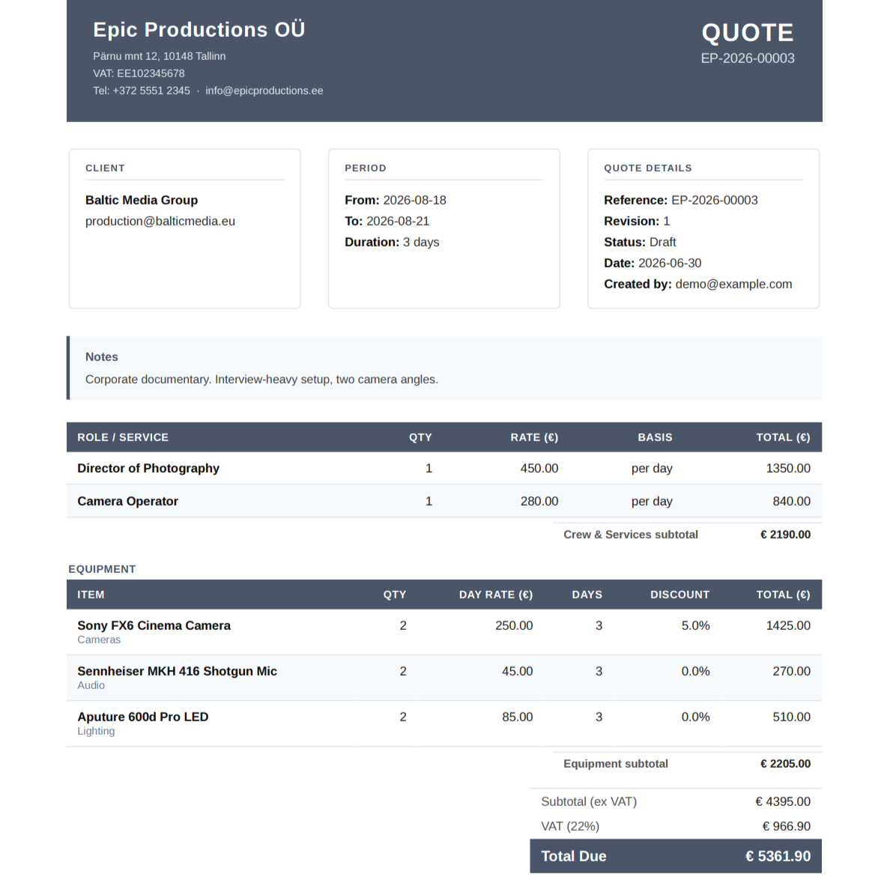Select the 1350.00 total for Director of Photography
The width and height of the screenshot is (884, 889).
click(x=788, y=468)
